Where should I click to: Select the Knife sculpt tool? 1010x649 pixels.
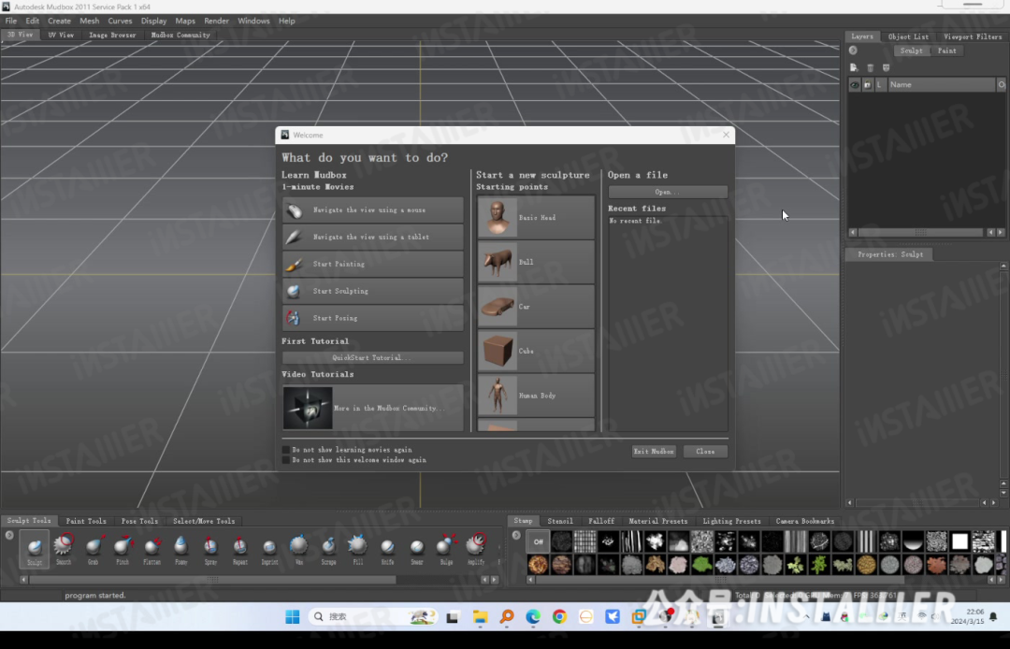pos(387,549)
